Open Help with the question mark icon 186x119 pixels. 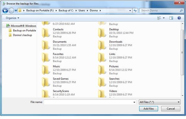pyautogui.click(x=179, y=18)
